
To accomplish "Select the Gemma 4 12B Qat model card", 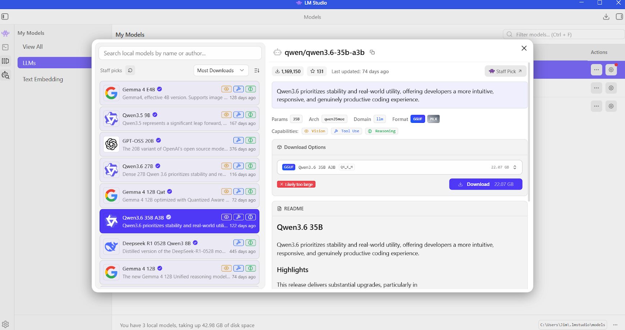I will (x=179, y=196).
